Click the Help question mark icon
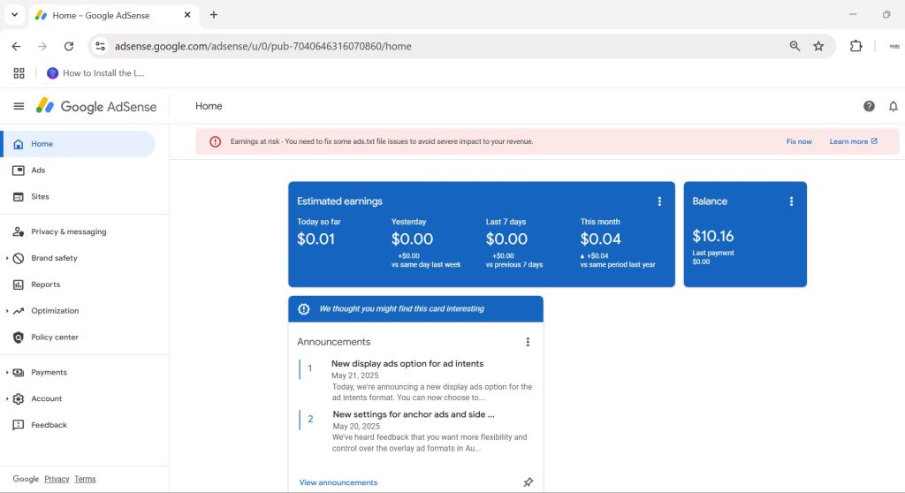Viewport: 905px width, 493px height. pos(869,106)
